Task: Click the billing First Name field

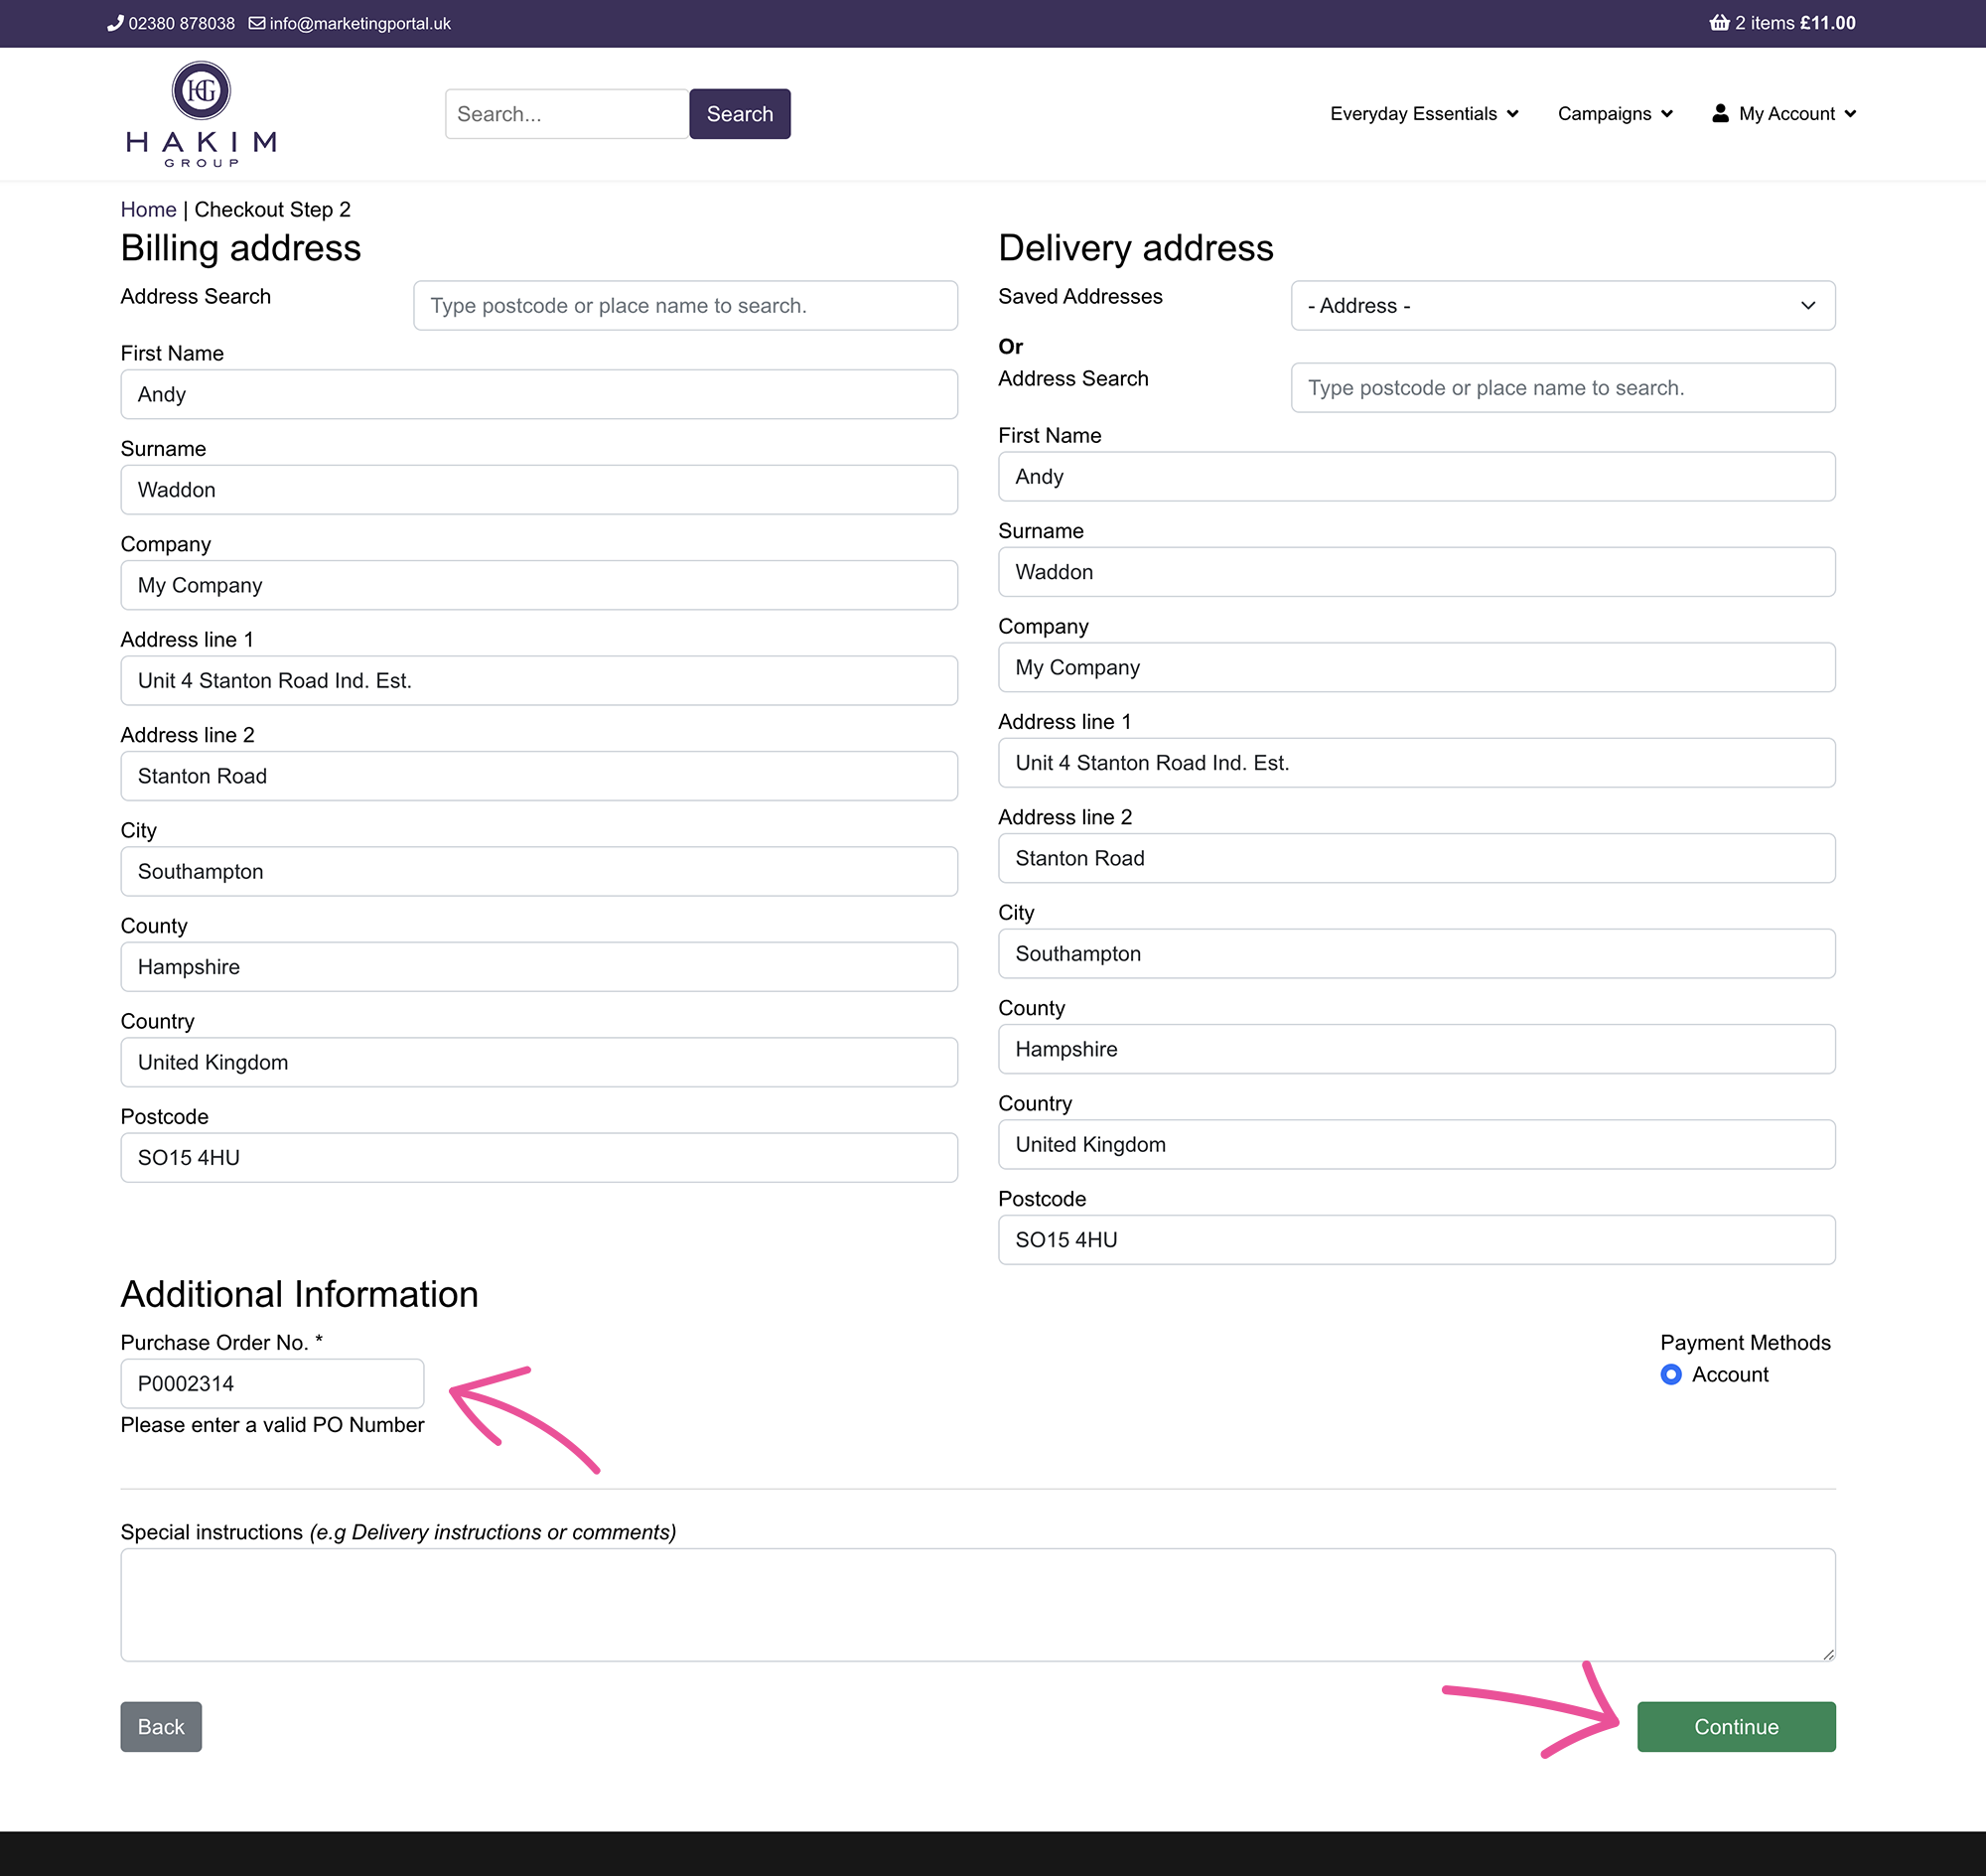Action: tap(539, 394)
